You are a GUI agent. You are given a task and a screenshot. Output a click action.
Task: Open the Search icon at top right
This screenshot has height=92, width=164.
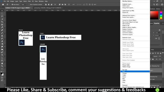click(x=154, y=5)
